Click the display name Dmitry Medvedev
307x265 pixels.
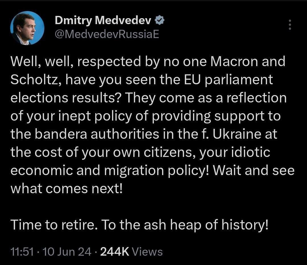pyautogui.click(x=103, y=20)
